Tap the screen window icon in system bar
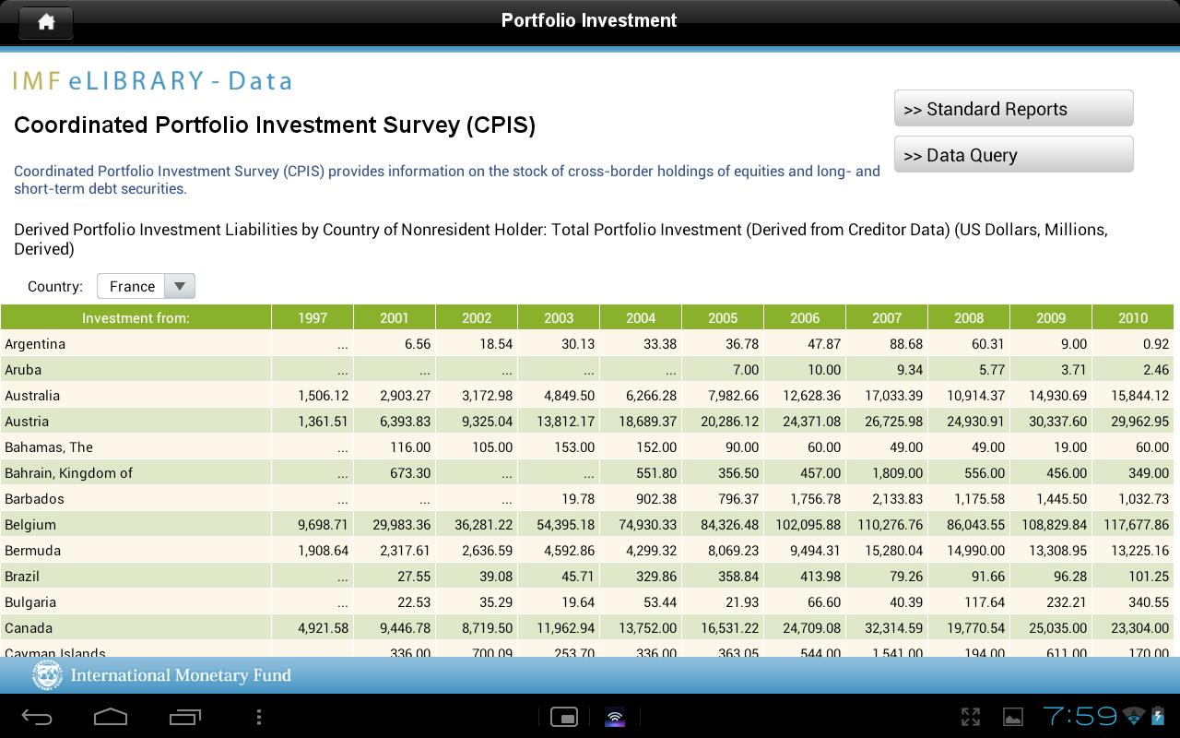Screen dimensions: 1180x738 563,717
